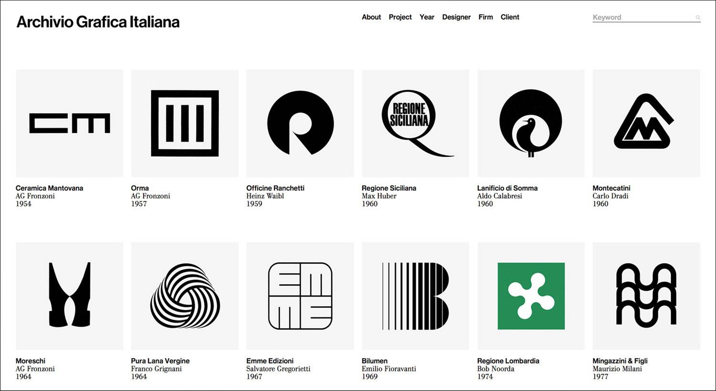716x391 pixels.
Task: Click the search magnifier icon
Action: tap(697, 18)
